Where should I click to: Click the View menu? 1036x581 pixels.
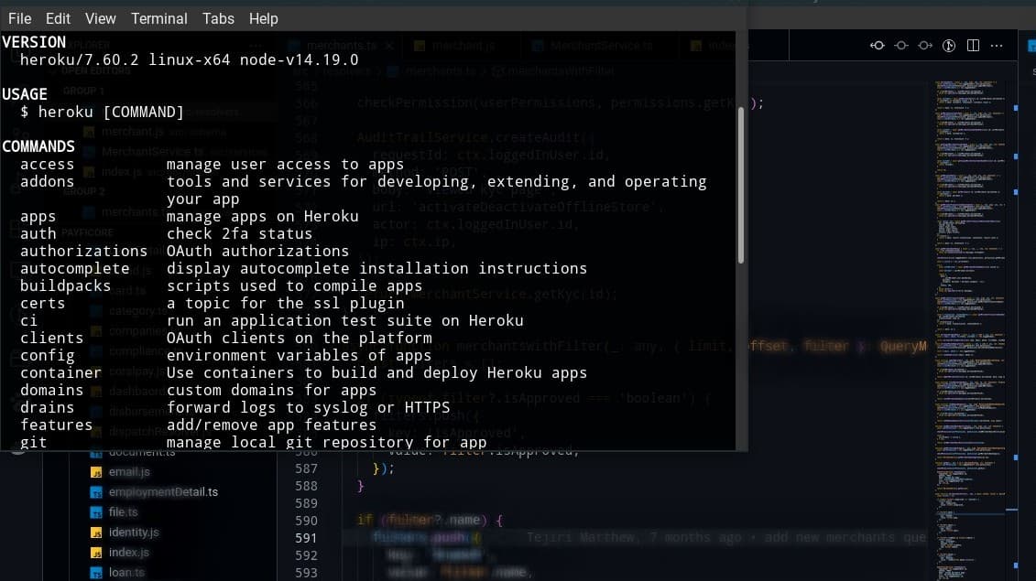click(x=101, y=18)
